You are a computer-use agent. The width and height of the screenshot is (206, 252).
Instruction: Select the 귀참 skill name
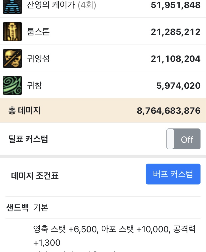tap(35, 85)
